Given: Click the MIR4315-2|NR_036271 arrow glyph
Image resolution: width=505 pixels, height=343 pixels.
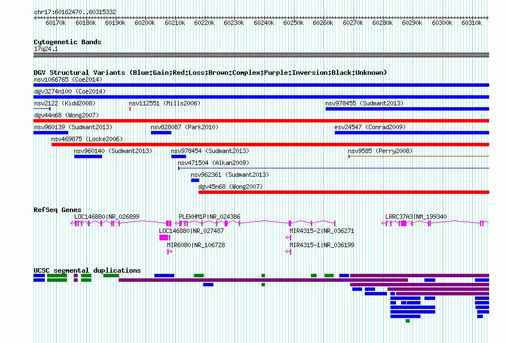Looking at the screenshot, I should click(x=289, y=238).
